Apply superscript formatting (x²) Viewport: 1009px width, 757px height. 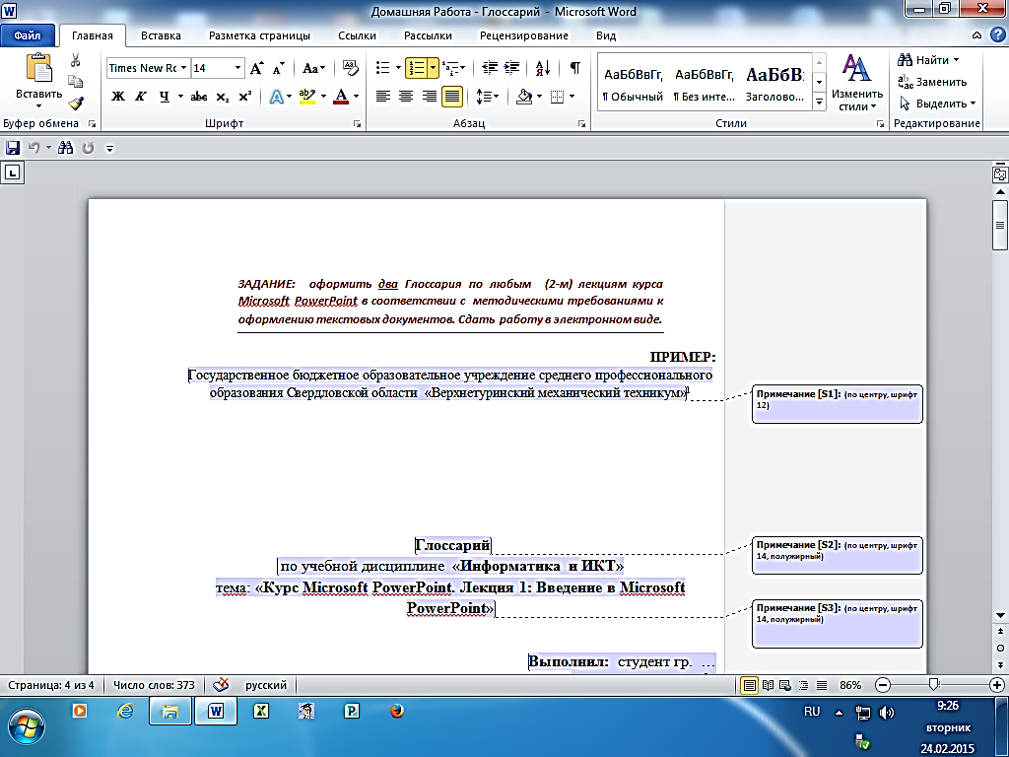point(244,97)
